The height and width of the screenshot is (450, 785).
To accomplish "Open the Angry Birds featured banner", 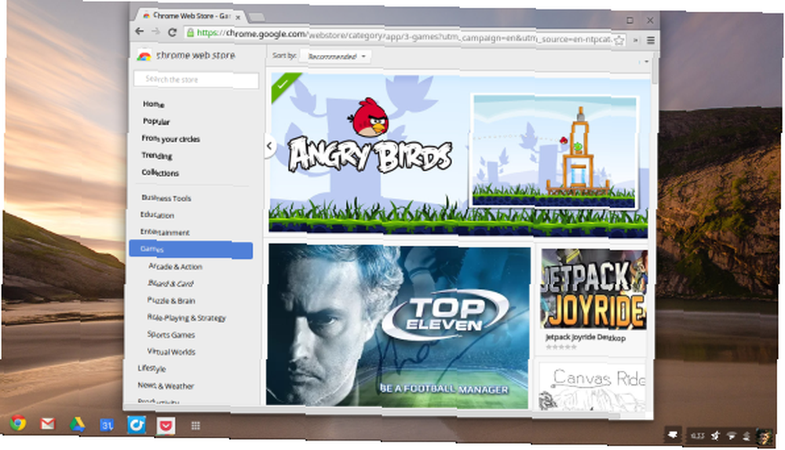I will click(458, 154).
